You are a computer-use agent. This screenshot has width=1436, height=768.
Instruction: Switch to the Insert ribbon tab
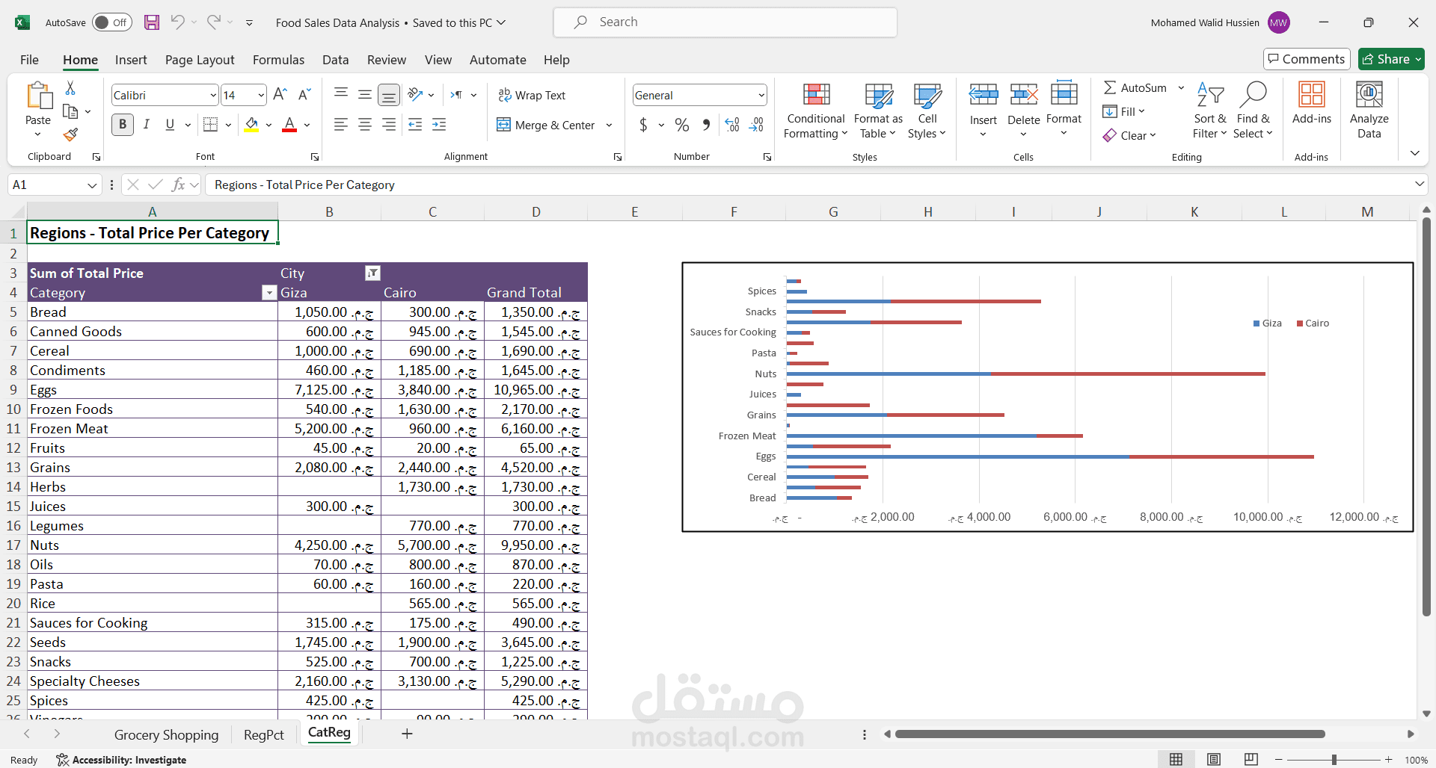point(131,60)
